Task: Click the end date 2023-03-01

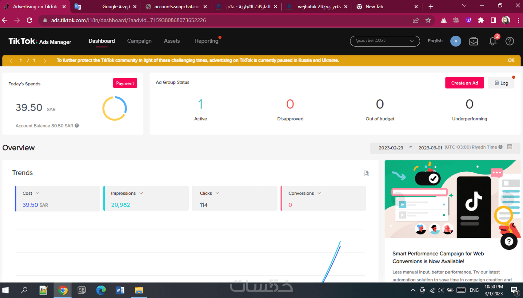Action: 430,148
